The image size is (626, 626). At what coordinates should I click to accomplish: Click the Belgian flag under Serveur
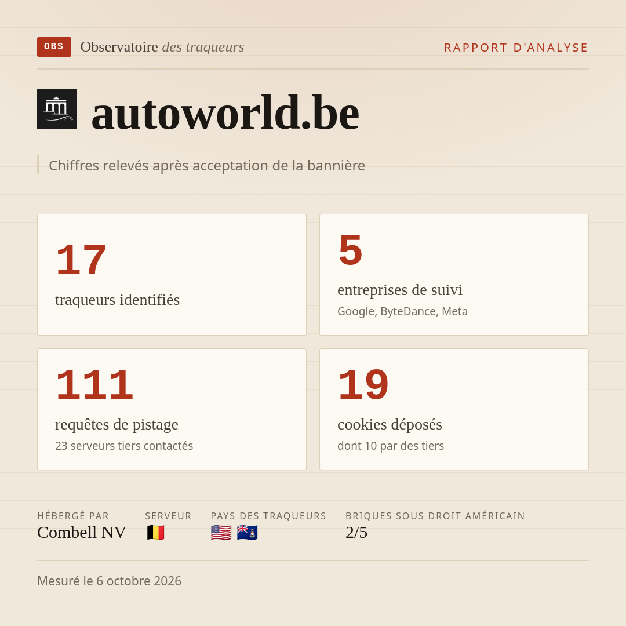[156, 533]
